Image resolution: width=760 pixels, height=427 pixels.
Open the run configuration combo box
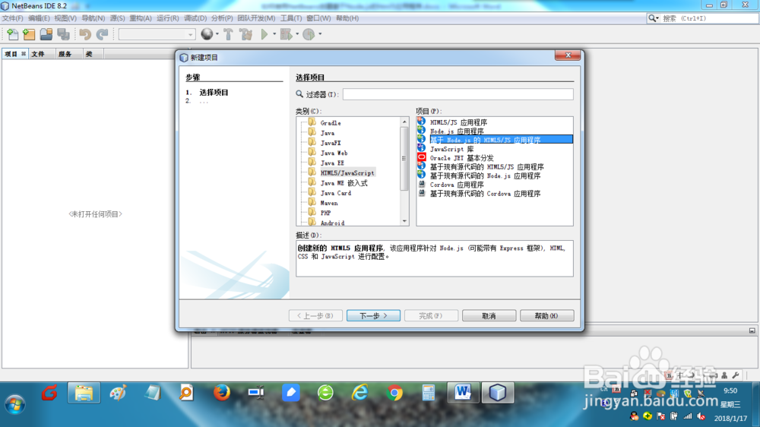point(157,34)
